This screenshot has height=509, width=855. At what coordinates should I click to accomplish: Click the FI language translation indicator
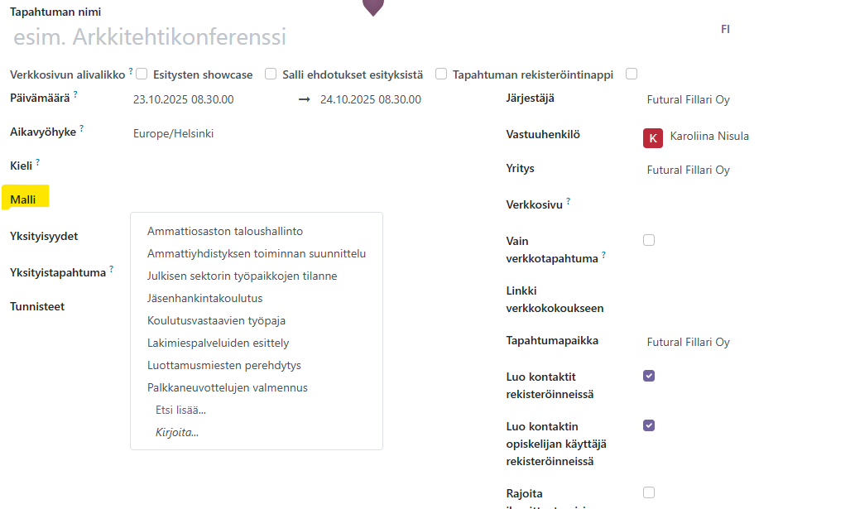[725, 29]
